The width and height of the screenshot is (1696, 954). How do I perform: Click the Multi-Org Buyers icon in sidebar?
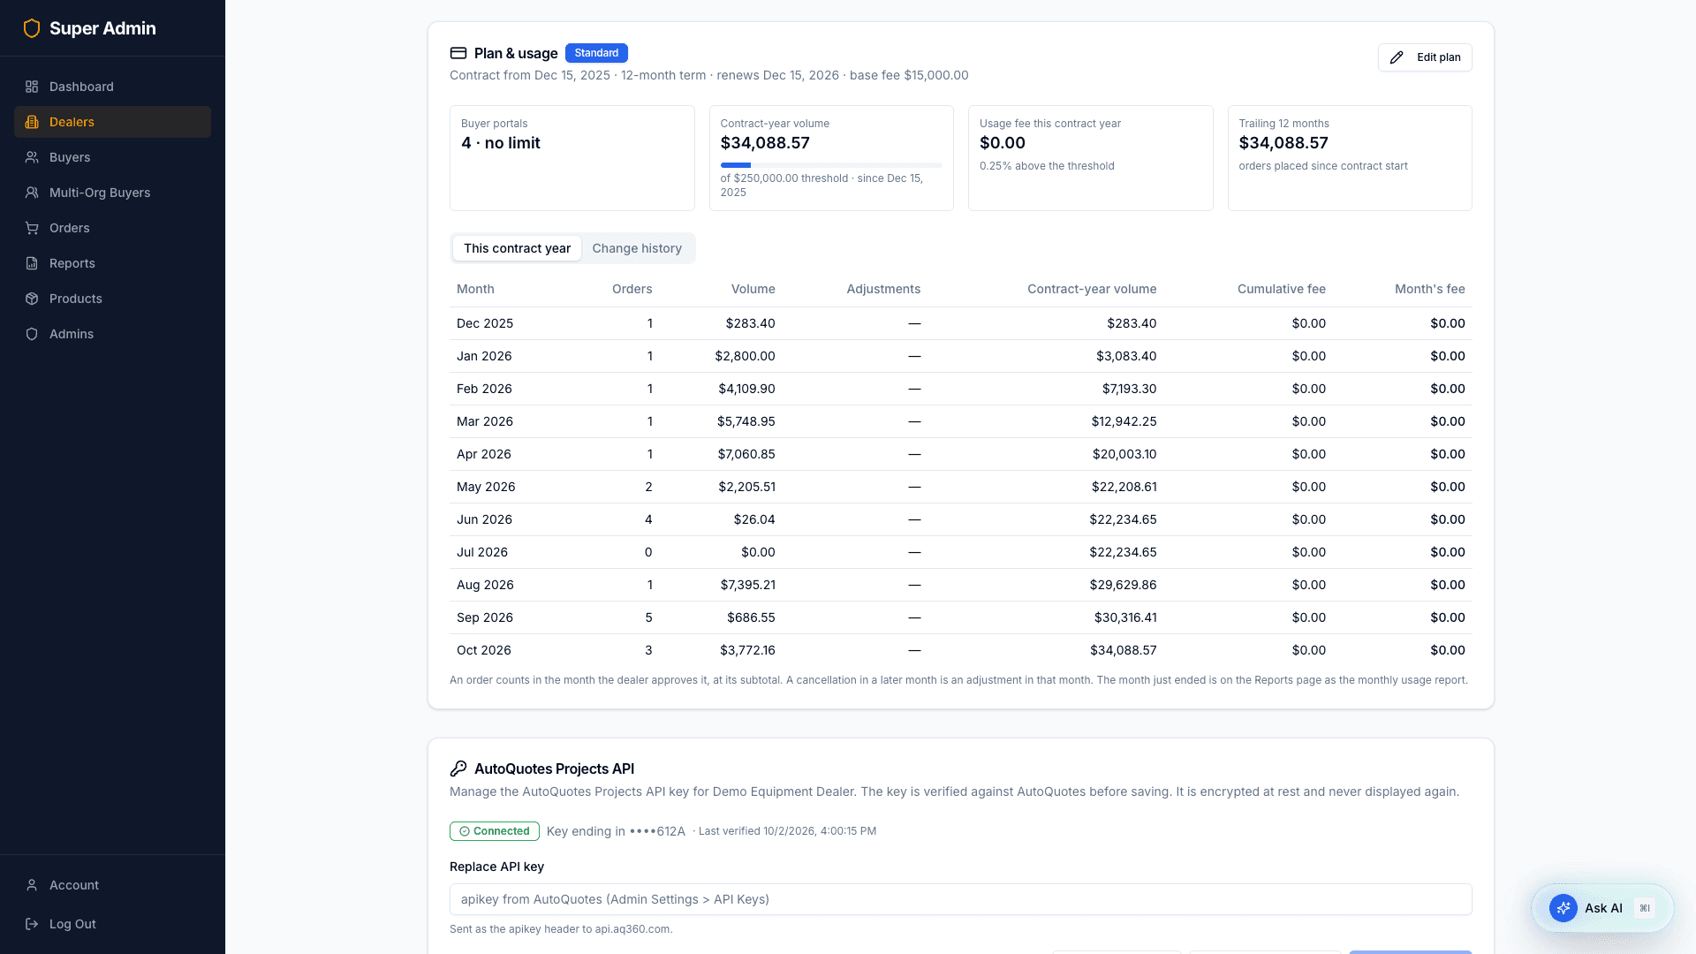tap(32, 193)
